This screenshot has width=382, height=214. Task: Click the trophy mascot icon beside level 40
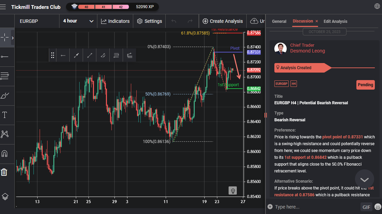pos(74,6)
